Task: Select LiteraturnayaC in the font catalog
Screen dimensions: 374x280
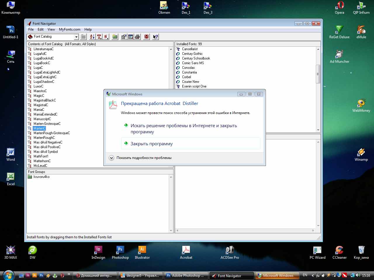Action: point(44,49)
